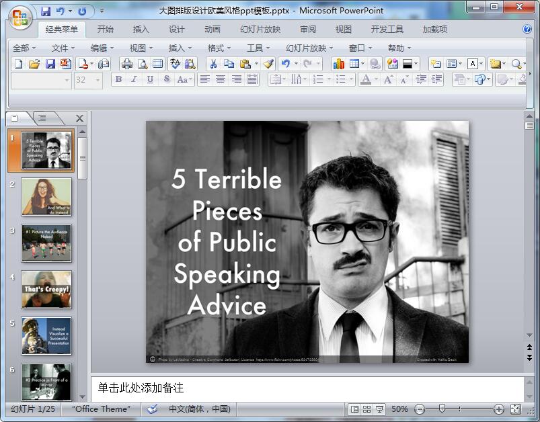The height and width of the screenshot is (422, 540).
Task: Start slide show from the status bar button
Action: [x=379, y=409]
